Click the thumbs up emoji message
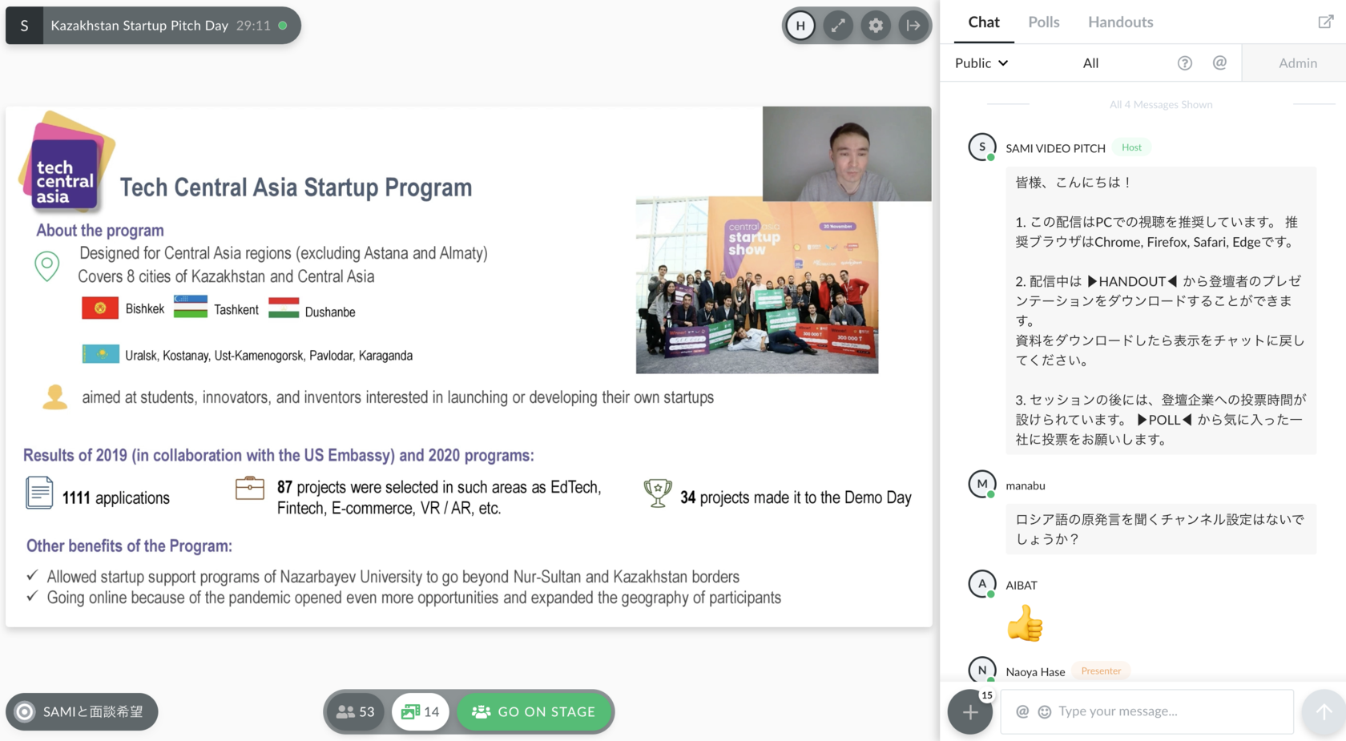Image resolution: width=1346 pixels, height=741 pixels. click(1025, 623)
